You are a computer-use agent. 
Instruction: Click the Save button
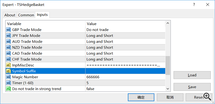[x=192, y=87]
